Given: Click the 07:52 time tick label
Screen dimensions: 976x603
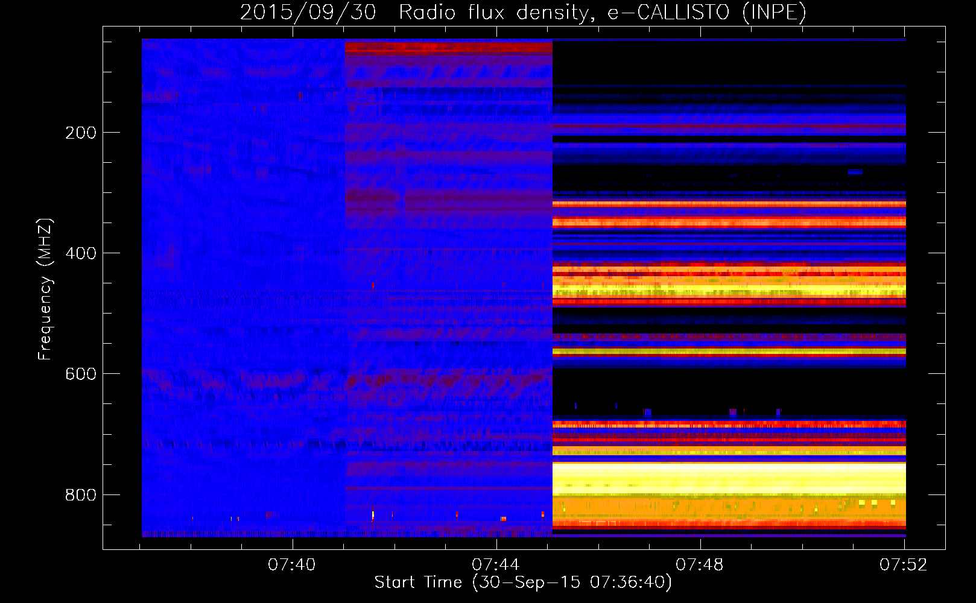Looking at the screenshot, I should point(904,565).
